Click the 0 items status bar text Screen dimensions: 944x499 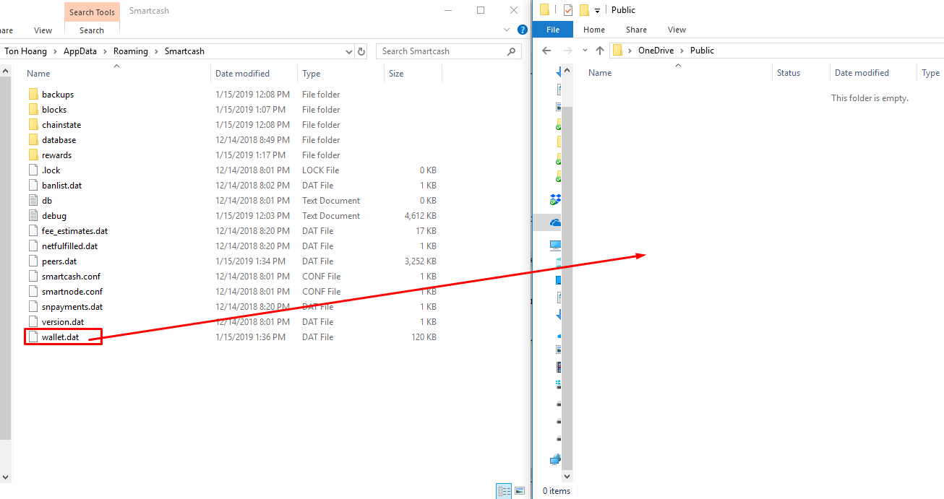pos(557,491)
